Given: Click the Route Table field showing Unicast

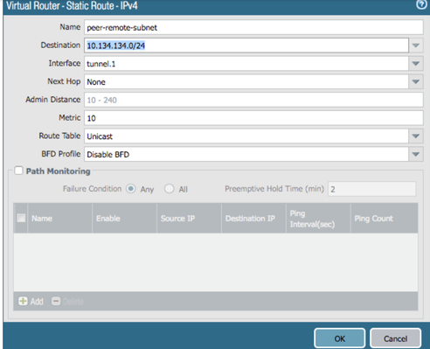Looking at the screenshot, I should [x=246, y=136].
